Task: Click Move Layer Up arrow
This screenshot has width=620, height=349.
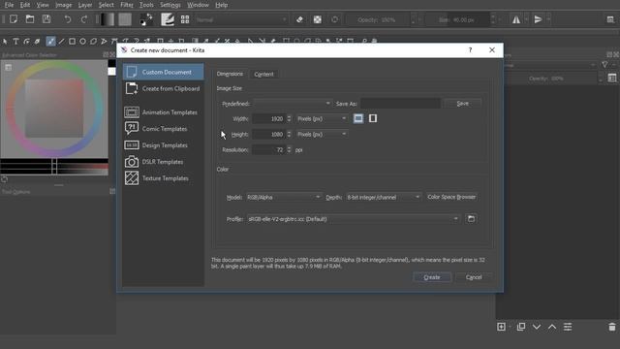Action: pyautogui.click(x=552, y=327)
